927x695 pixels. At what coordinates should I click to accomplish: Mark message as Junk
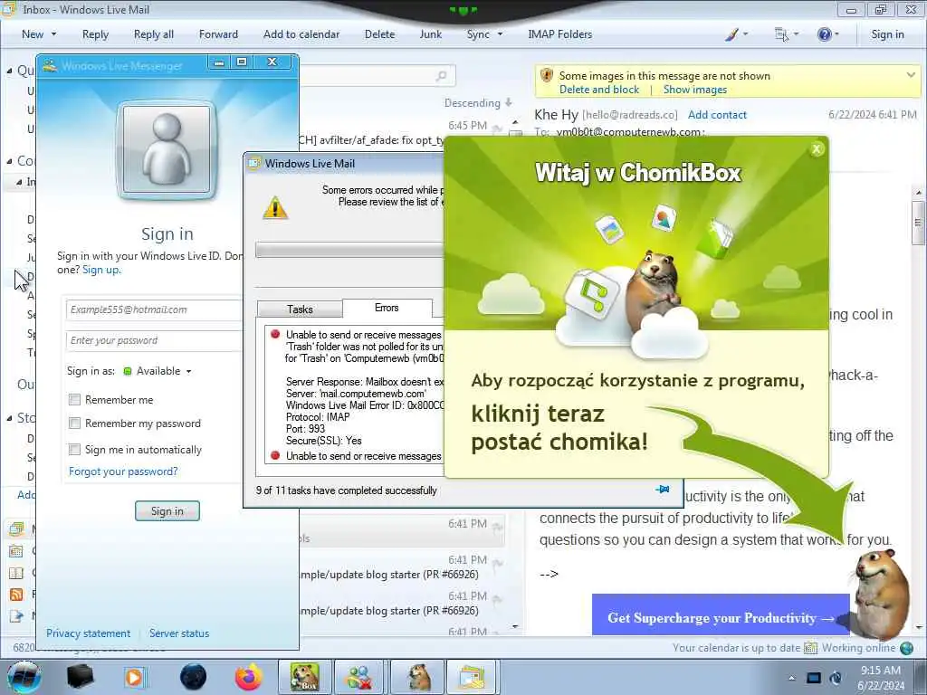[430, 34]
